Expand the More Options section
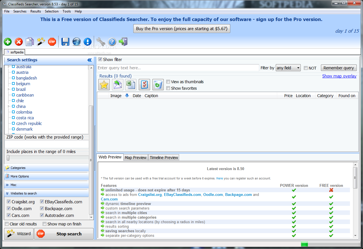Viewport: 363px width, 249px height. (x=46, y=176)
